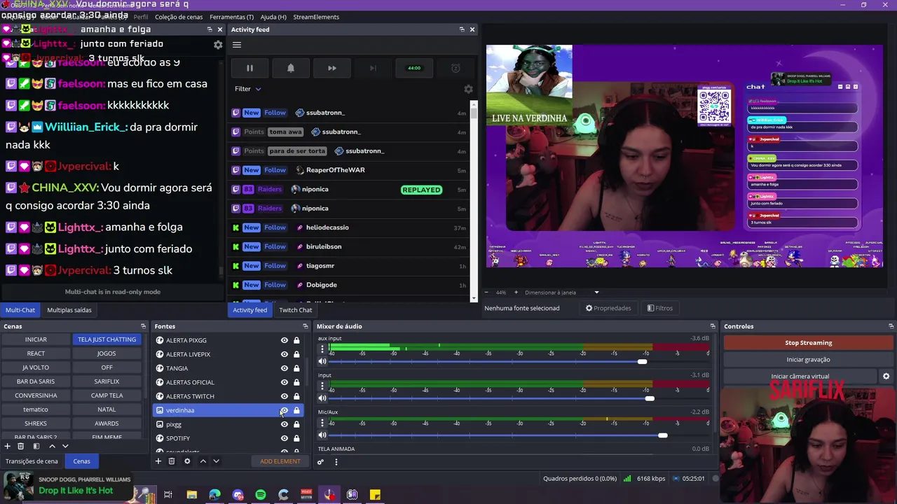Move scene up arrow in Cenas

(x=52, y=446)
